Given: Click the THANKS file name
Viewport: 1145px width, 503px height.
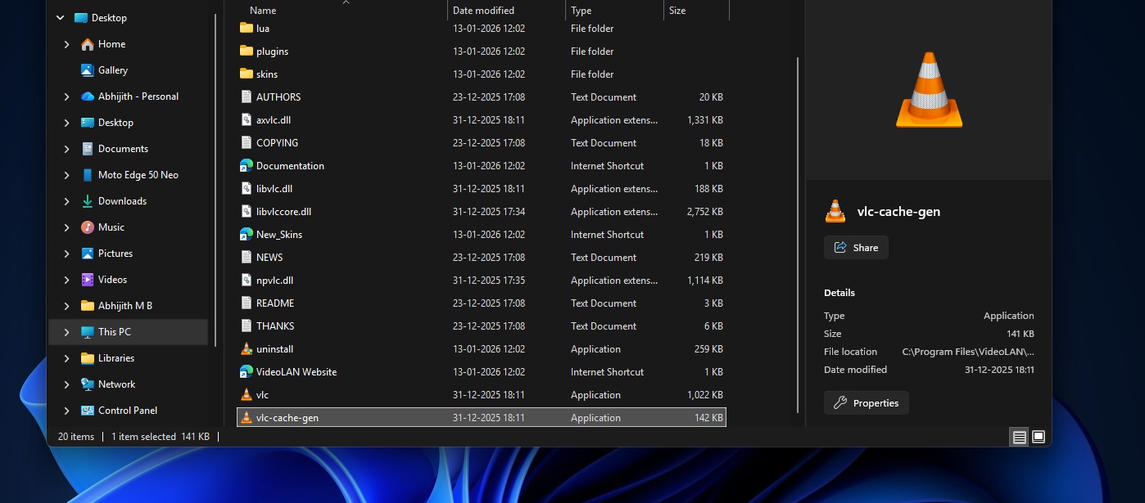Looking at the screenshot, I should pos(275,326).
